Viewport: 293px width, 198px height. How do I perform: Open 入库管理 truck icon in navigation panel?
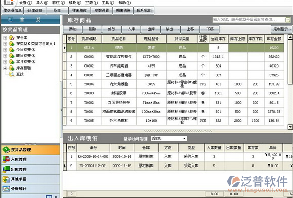tap(6, 159)
